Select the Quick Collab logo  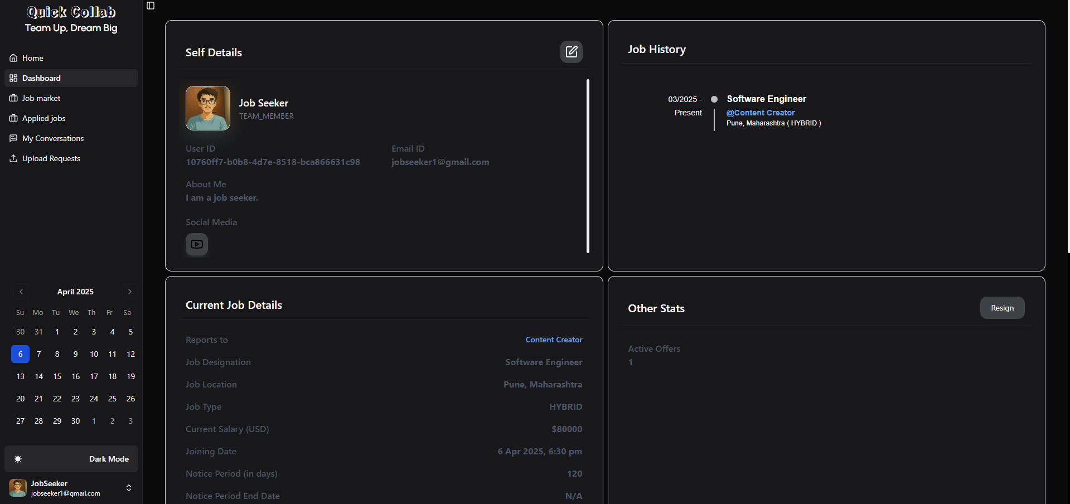[x=70, y=12]
